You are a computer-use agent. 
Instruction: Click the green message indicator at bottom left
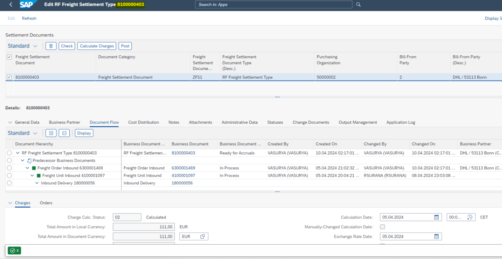click(x=14, y=250)
